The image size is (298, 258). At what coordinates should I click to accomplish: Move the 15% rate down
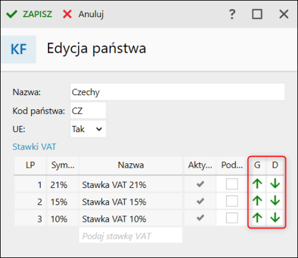tap(275, 201)
